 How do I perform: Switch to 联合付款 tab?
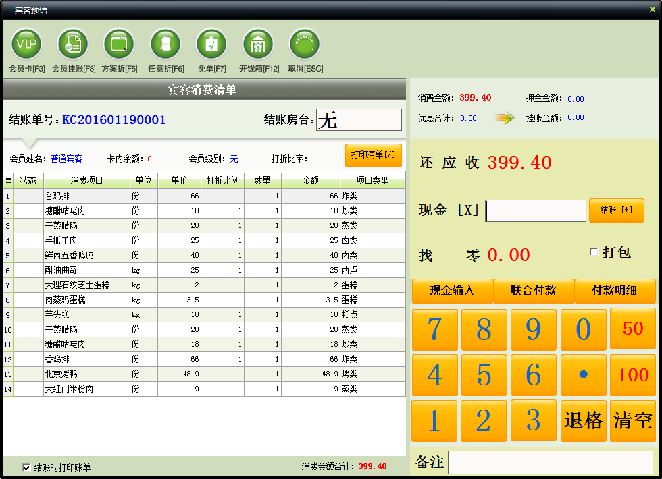(534, 291)
